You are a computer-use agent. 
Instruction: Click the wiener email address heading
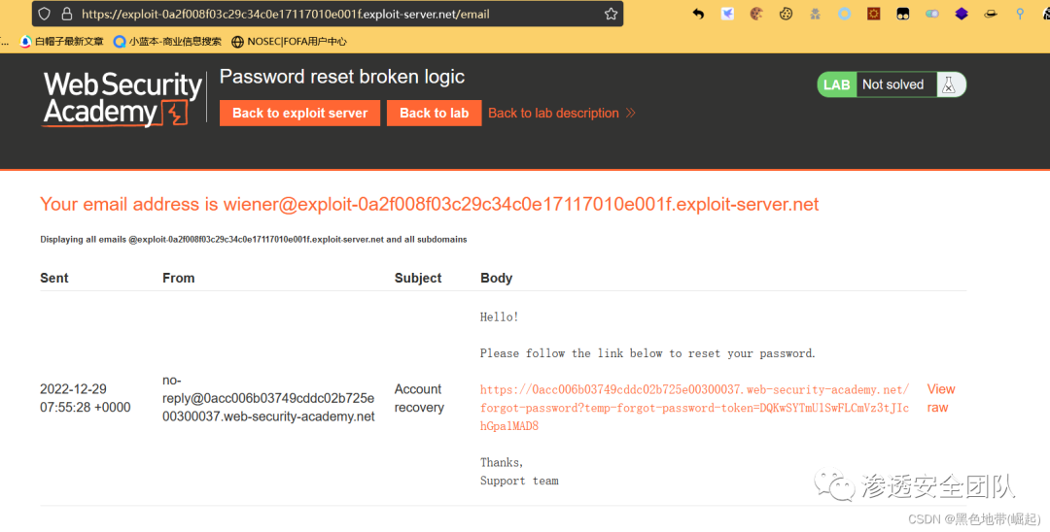click(x=430, y=204)
